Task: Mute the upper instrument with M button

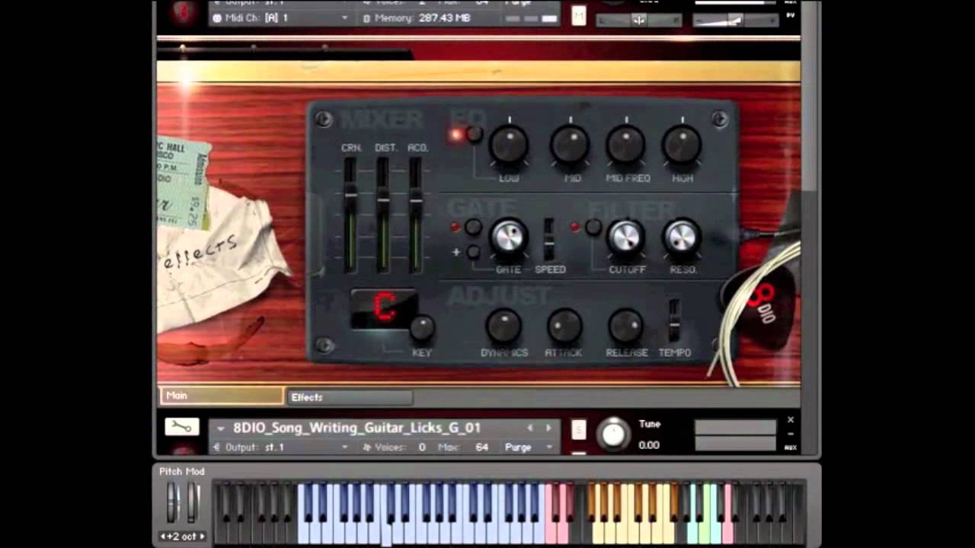Action: point(579,15)
